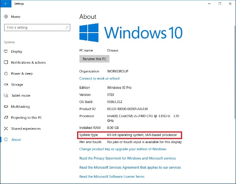Click the search magnifier icon

pyautogui.click(x=67, y=28)
